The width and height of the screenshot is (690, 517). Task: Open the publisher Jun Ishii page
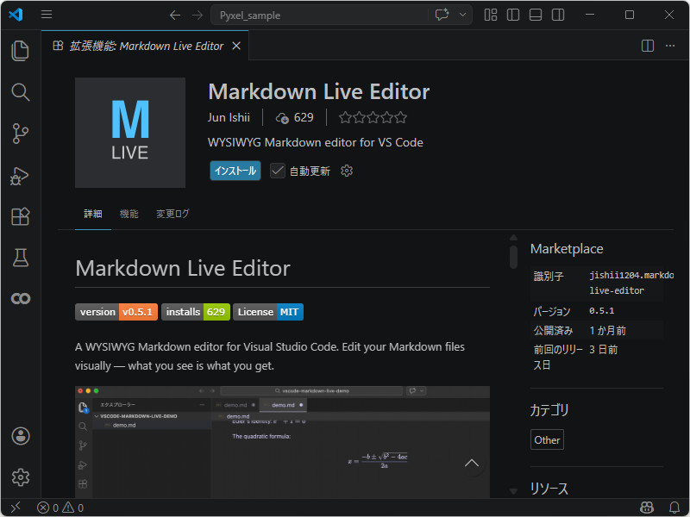click(229, 116)
